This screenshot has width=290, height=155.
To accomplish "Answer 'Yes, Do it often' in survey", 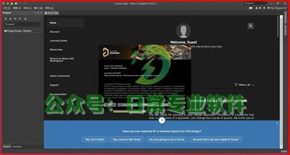I will (x=95, y=139).
